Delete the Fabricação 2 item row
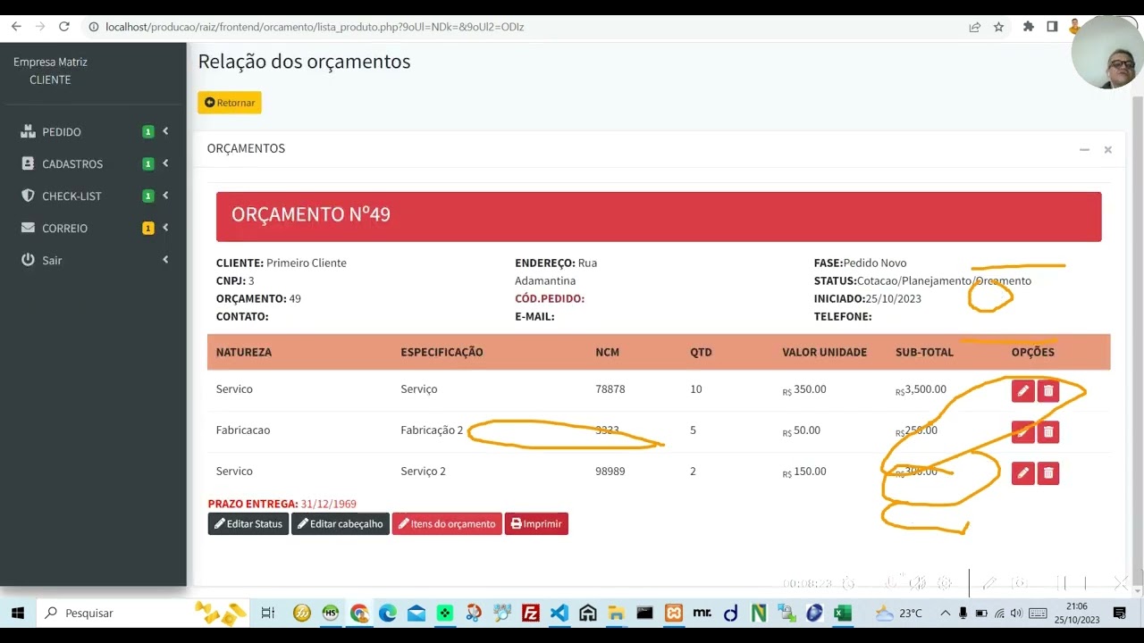1144x643 pixels. pos(1048,432)
